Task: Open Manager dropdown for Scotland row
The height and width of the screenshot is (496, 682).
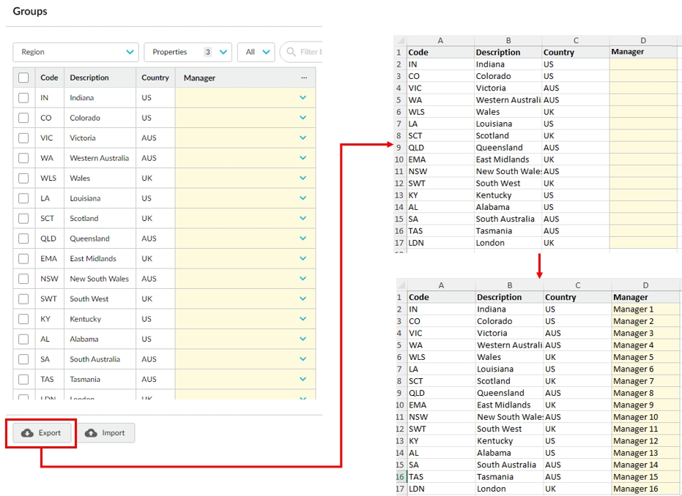Action: click(x=303, y=219)
